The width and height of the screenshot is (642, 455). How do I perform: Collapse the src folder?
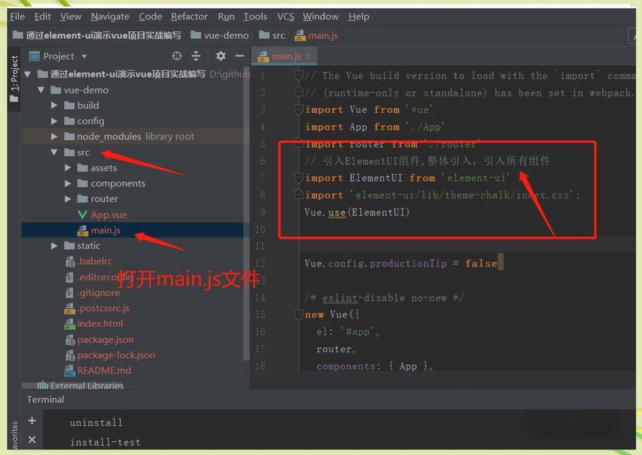pyautogui.click(x=54, y=153)
